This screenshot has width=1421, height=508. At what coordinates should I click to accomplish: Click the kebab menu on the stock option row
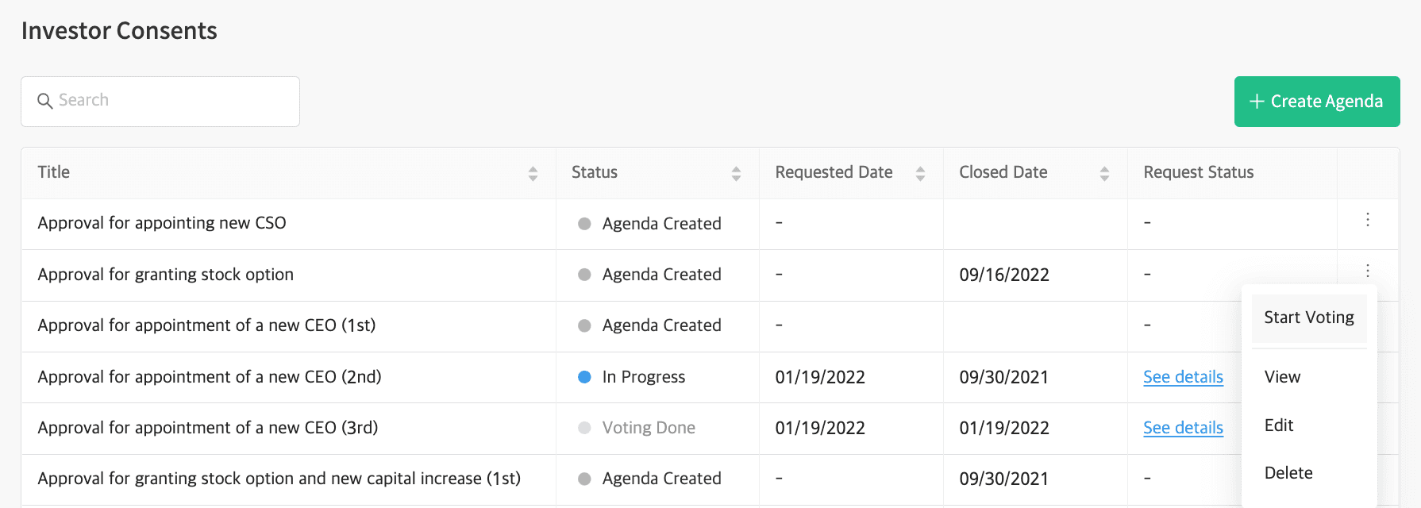(1367, 271)
